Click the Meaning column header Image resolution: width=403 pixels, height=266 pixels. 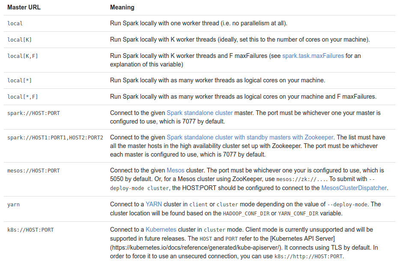[x=122, y=7]
